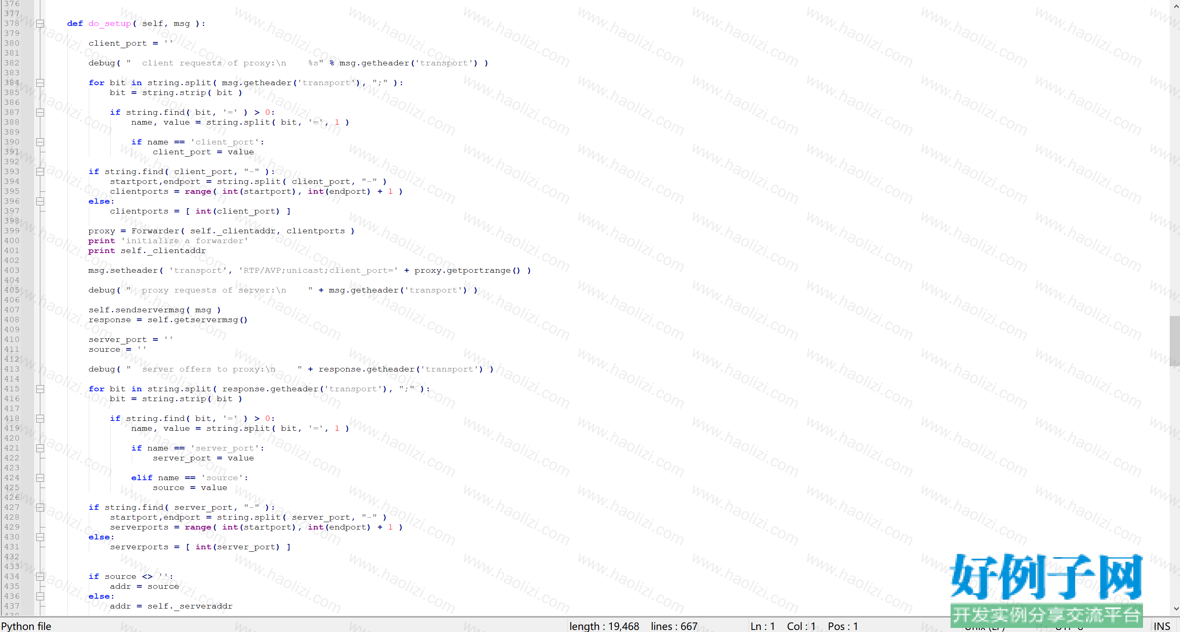Viewport: 1180px width, 632px height.
Task: Collapse the fold marker at line 390
Action: click(40, 142)
